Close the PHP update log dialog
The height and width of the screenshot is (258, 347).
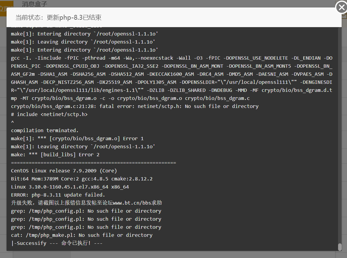[341, 7]
